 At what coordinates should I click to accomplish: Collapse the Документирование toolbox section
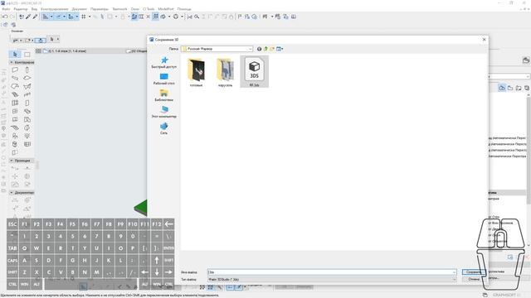point(12,193)
